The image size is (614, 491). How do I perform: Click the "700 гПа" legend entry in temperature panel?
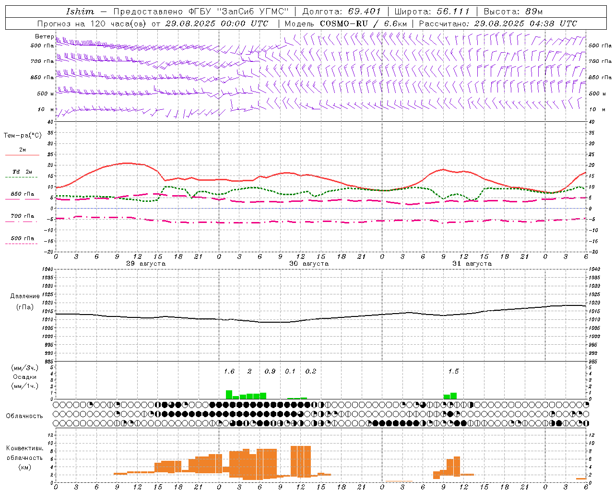click(23, 216)
